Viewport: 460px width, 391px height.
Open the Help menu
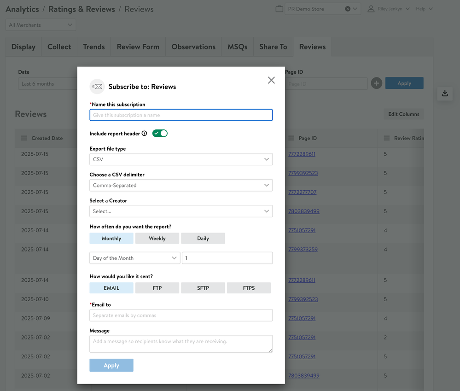[424, 9]
